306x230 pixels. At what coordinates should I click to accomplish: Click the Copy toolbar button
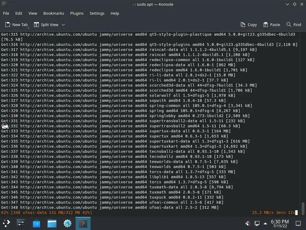pyautogui.click(x=249, y=25)
